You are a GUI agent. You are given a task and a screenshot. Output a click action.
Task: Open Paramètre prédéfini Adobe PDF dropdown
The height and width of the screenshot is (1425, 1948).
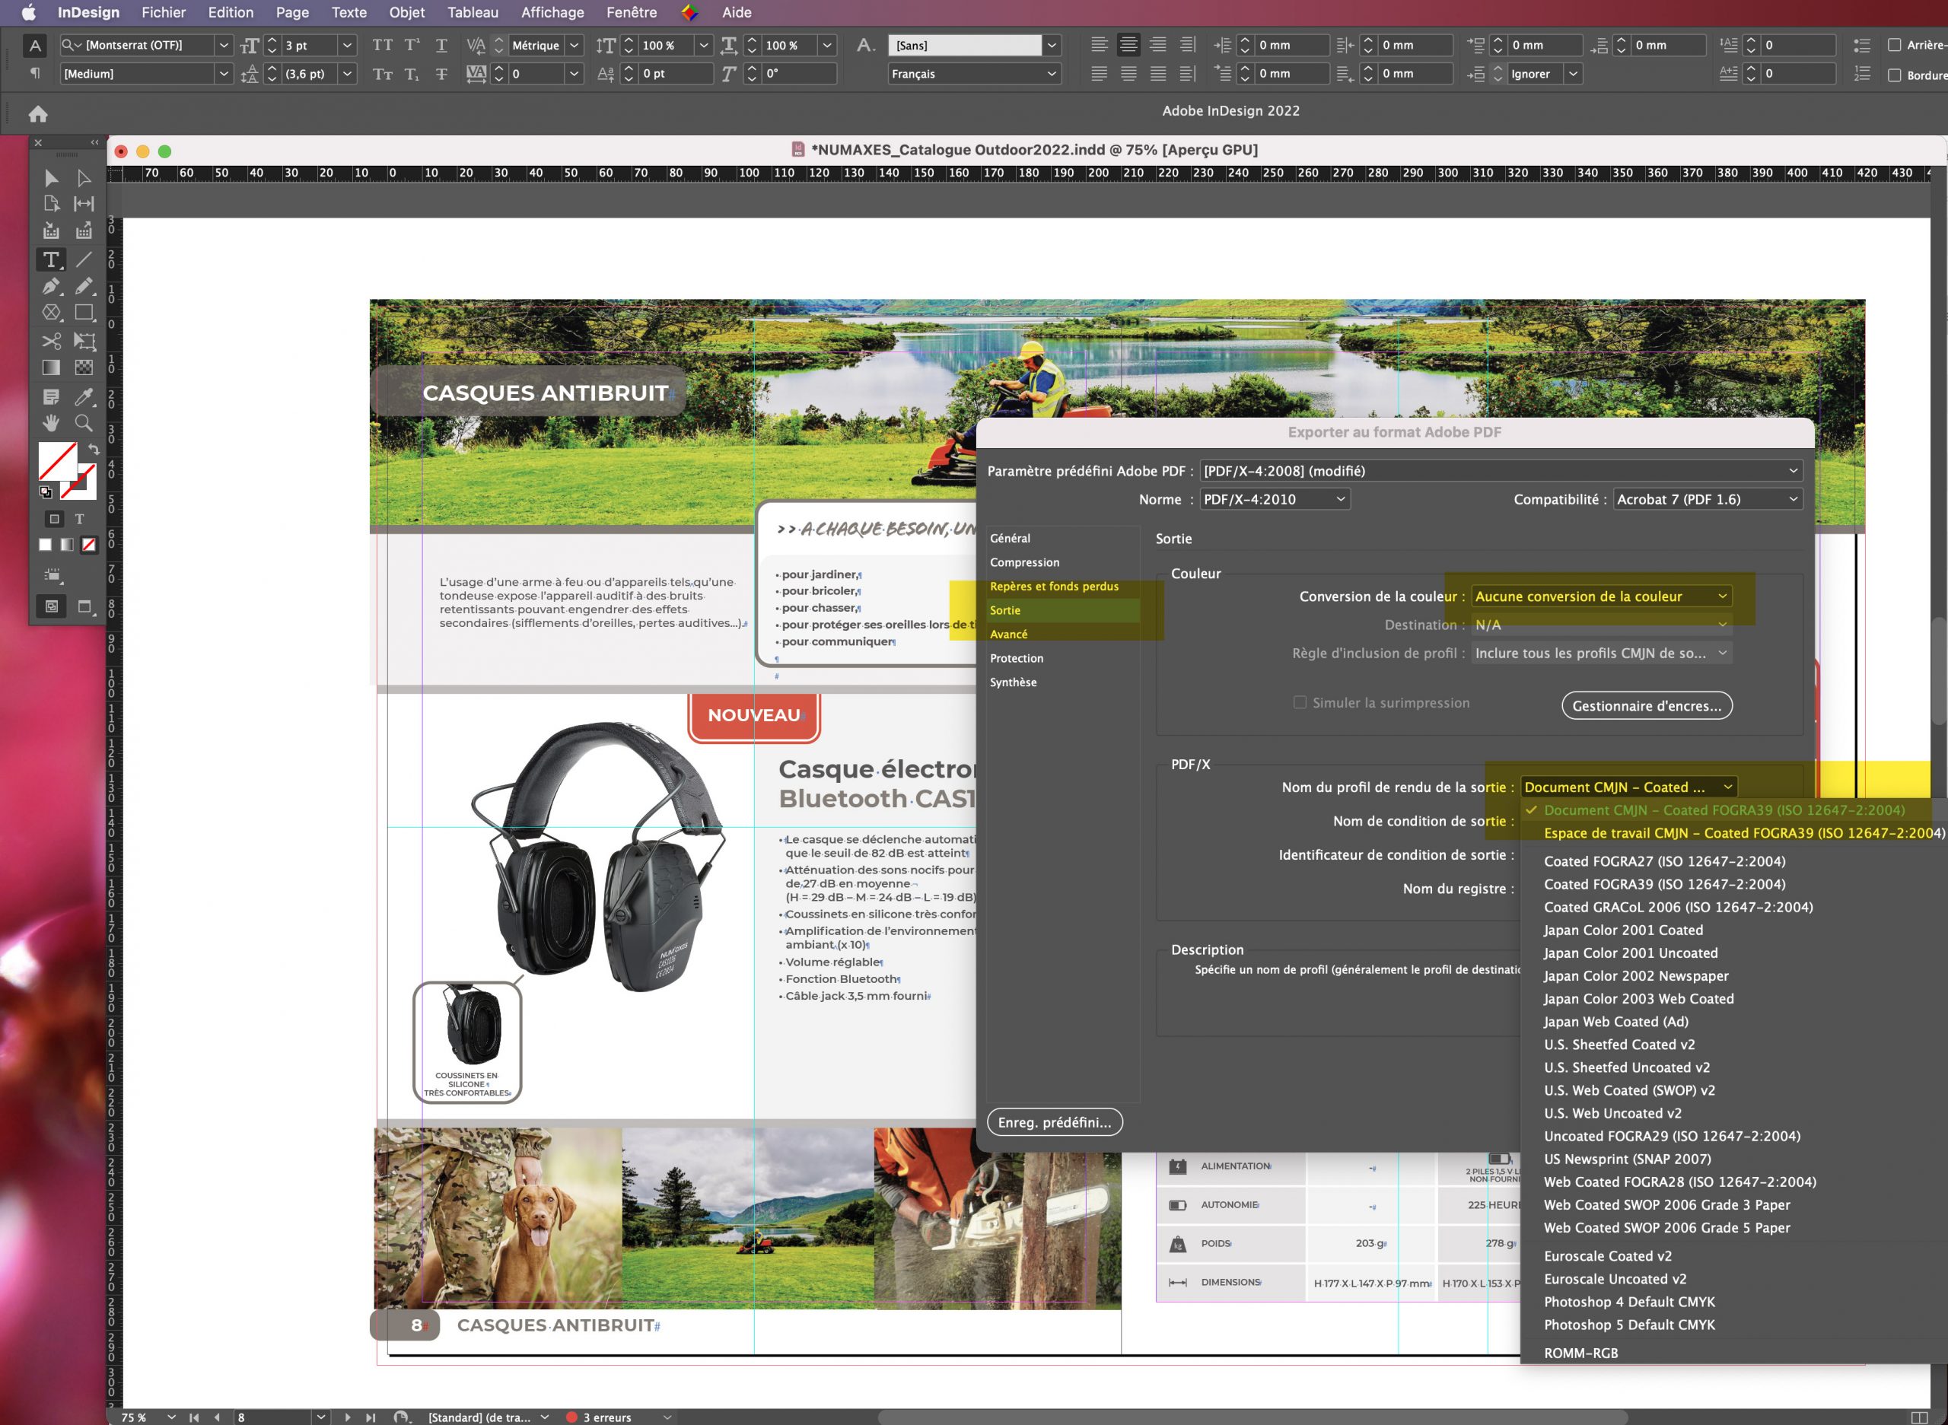coord(1501,471)
